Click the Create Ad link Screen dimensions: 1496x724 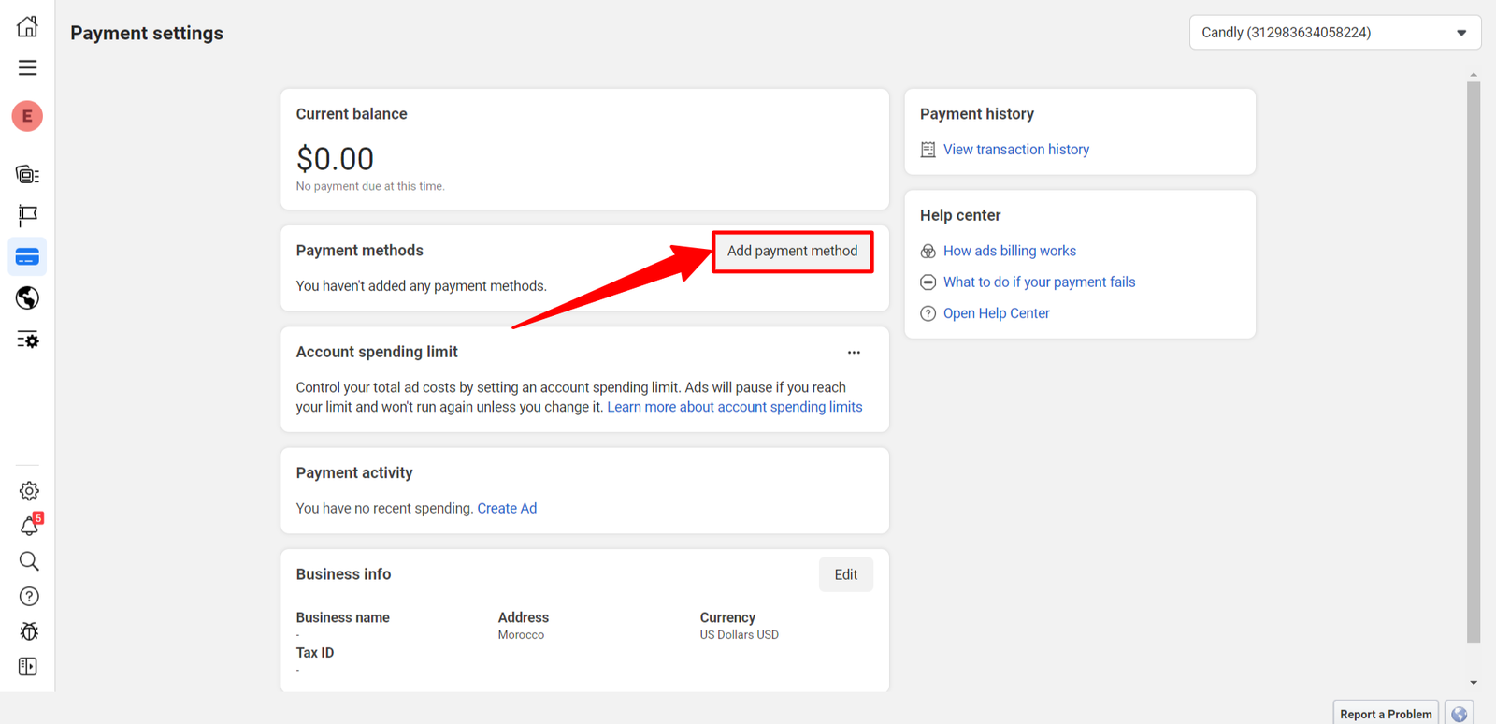tap(507, 508)
